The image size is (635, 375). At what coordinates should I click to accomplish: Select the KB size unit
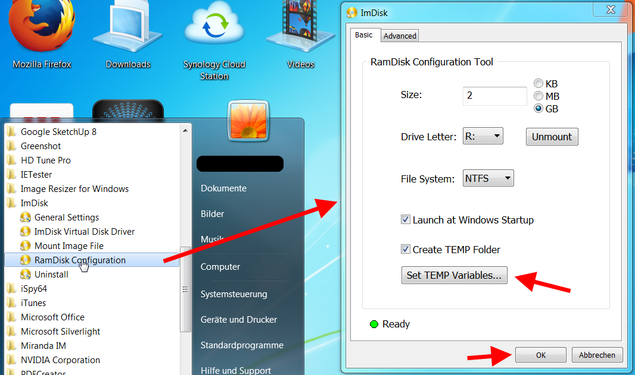point(538,84)
